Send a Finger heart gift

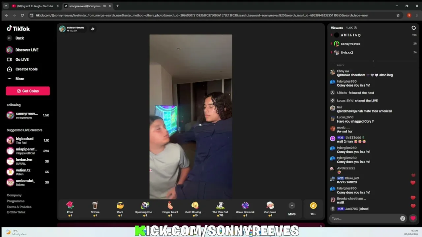170,209
